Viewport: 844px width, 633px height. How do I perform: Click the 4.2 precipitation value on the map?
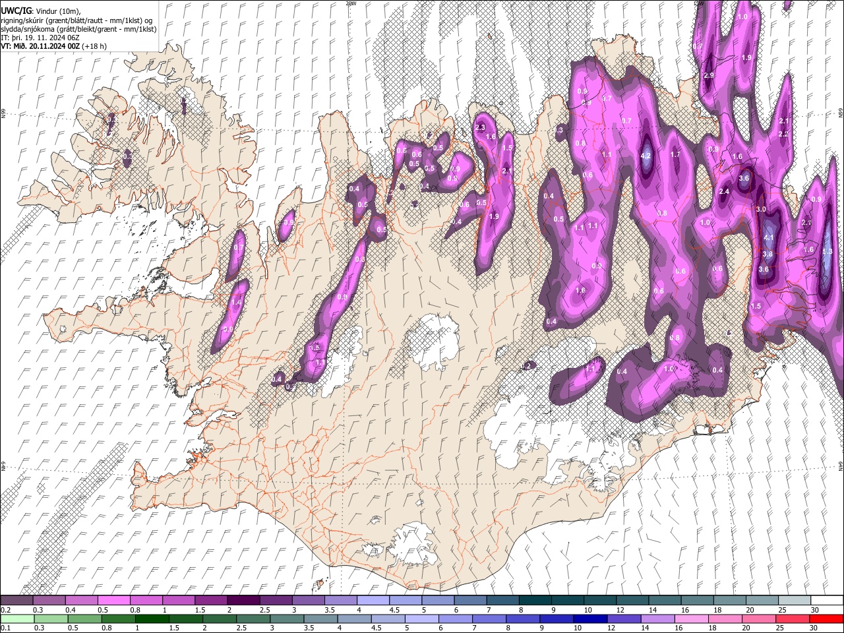pos(646,156)
